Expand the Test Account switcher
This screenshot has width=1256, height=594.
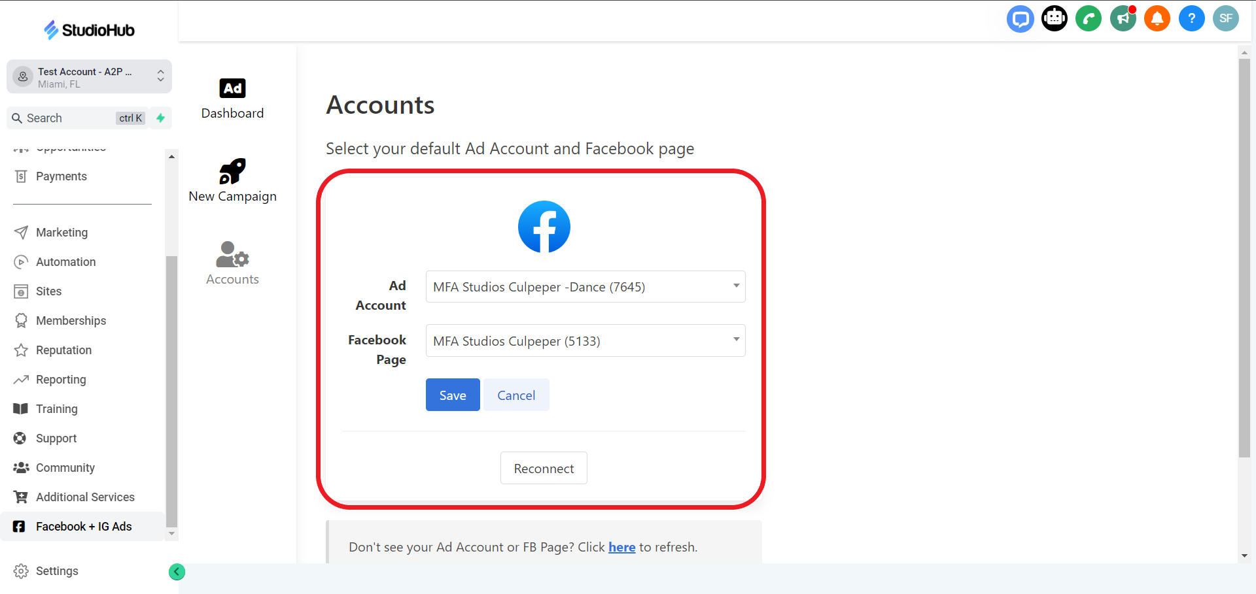[x=89, y=77]
